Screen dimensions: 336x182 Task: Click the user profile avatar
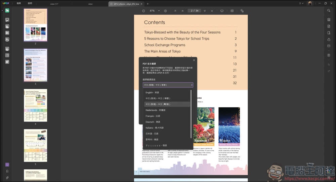point(310,3)
